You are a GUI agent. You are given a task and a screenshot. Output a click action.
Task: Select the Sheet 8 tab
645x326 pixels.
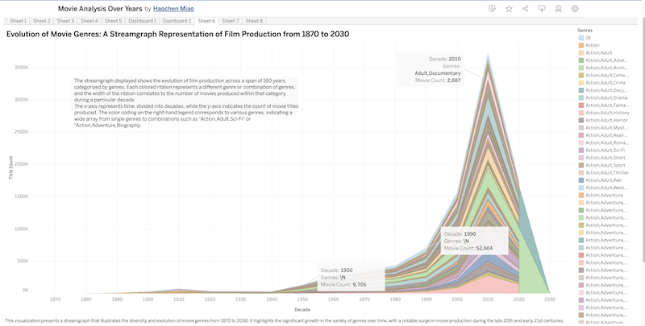(254, 20)
